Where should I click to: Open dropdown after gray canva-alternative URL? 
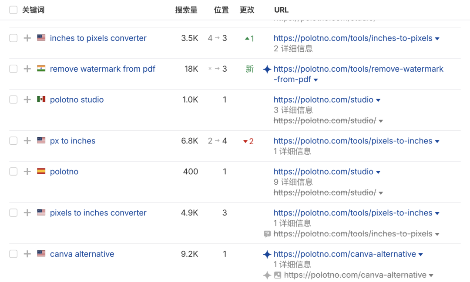[431, 275]
